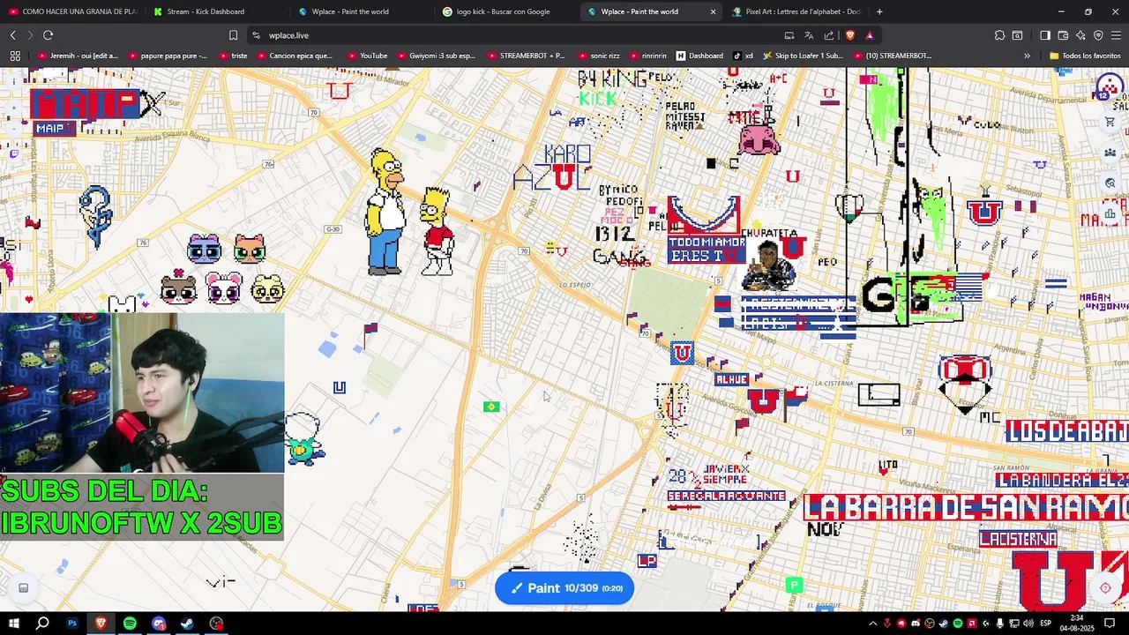Open Steam from the taskbar
This screenshot has height=635, width=1129.
(x=187, y=624)
